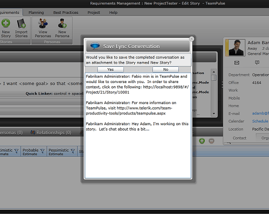Screen dimensions: 269x214
Task: Open the Schedule calendar link
Action: coord(260,121)
